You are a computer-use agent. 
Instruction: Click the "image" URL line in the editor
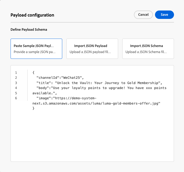[x=66, y=98]
